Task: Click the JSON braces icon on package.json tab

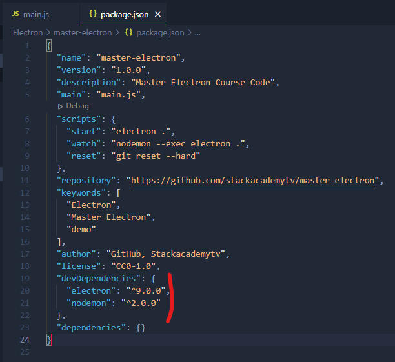Action: [x=93, y=14]
